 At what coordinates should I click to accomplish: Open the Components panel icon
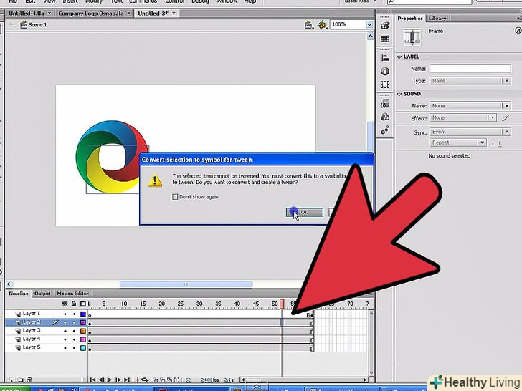click(385, 117)
